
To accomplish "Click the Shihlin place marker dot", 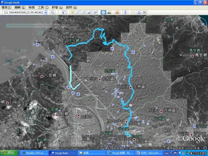I will coord(131,87).
